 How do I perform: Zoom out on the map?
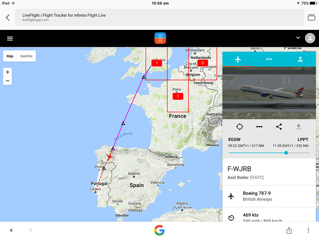click(8, 81)
